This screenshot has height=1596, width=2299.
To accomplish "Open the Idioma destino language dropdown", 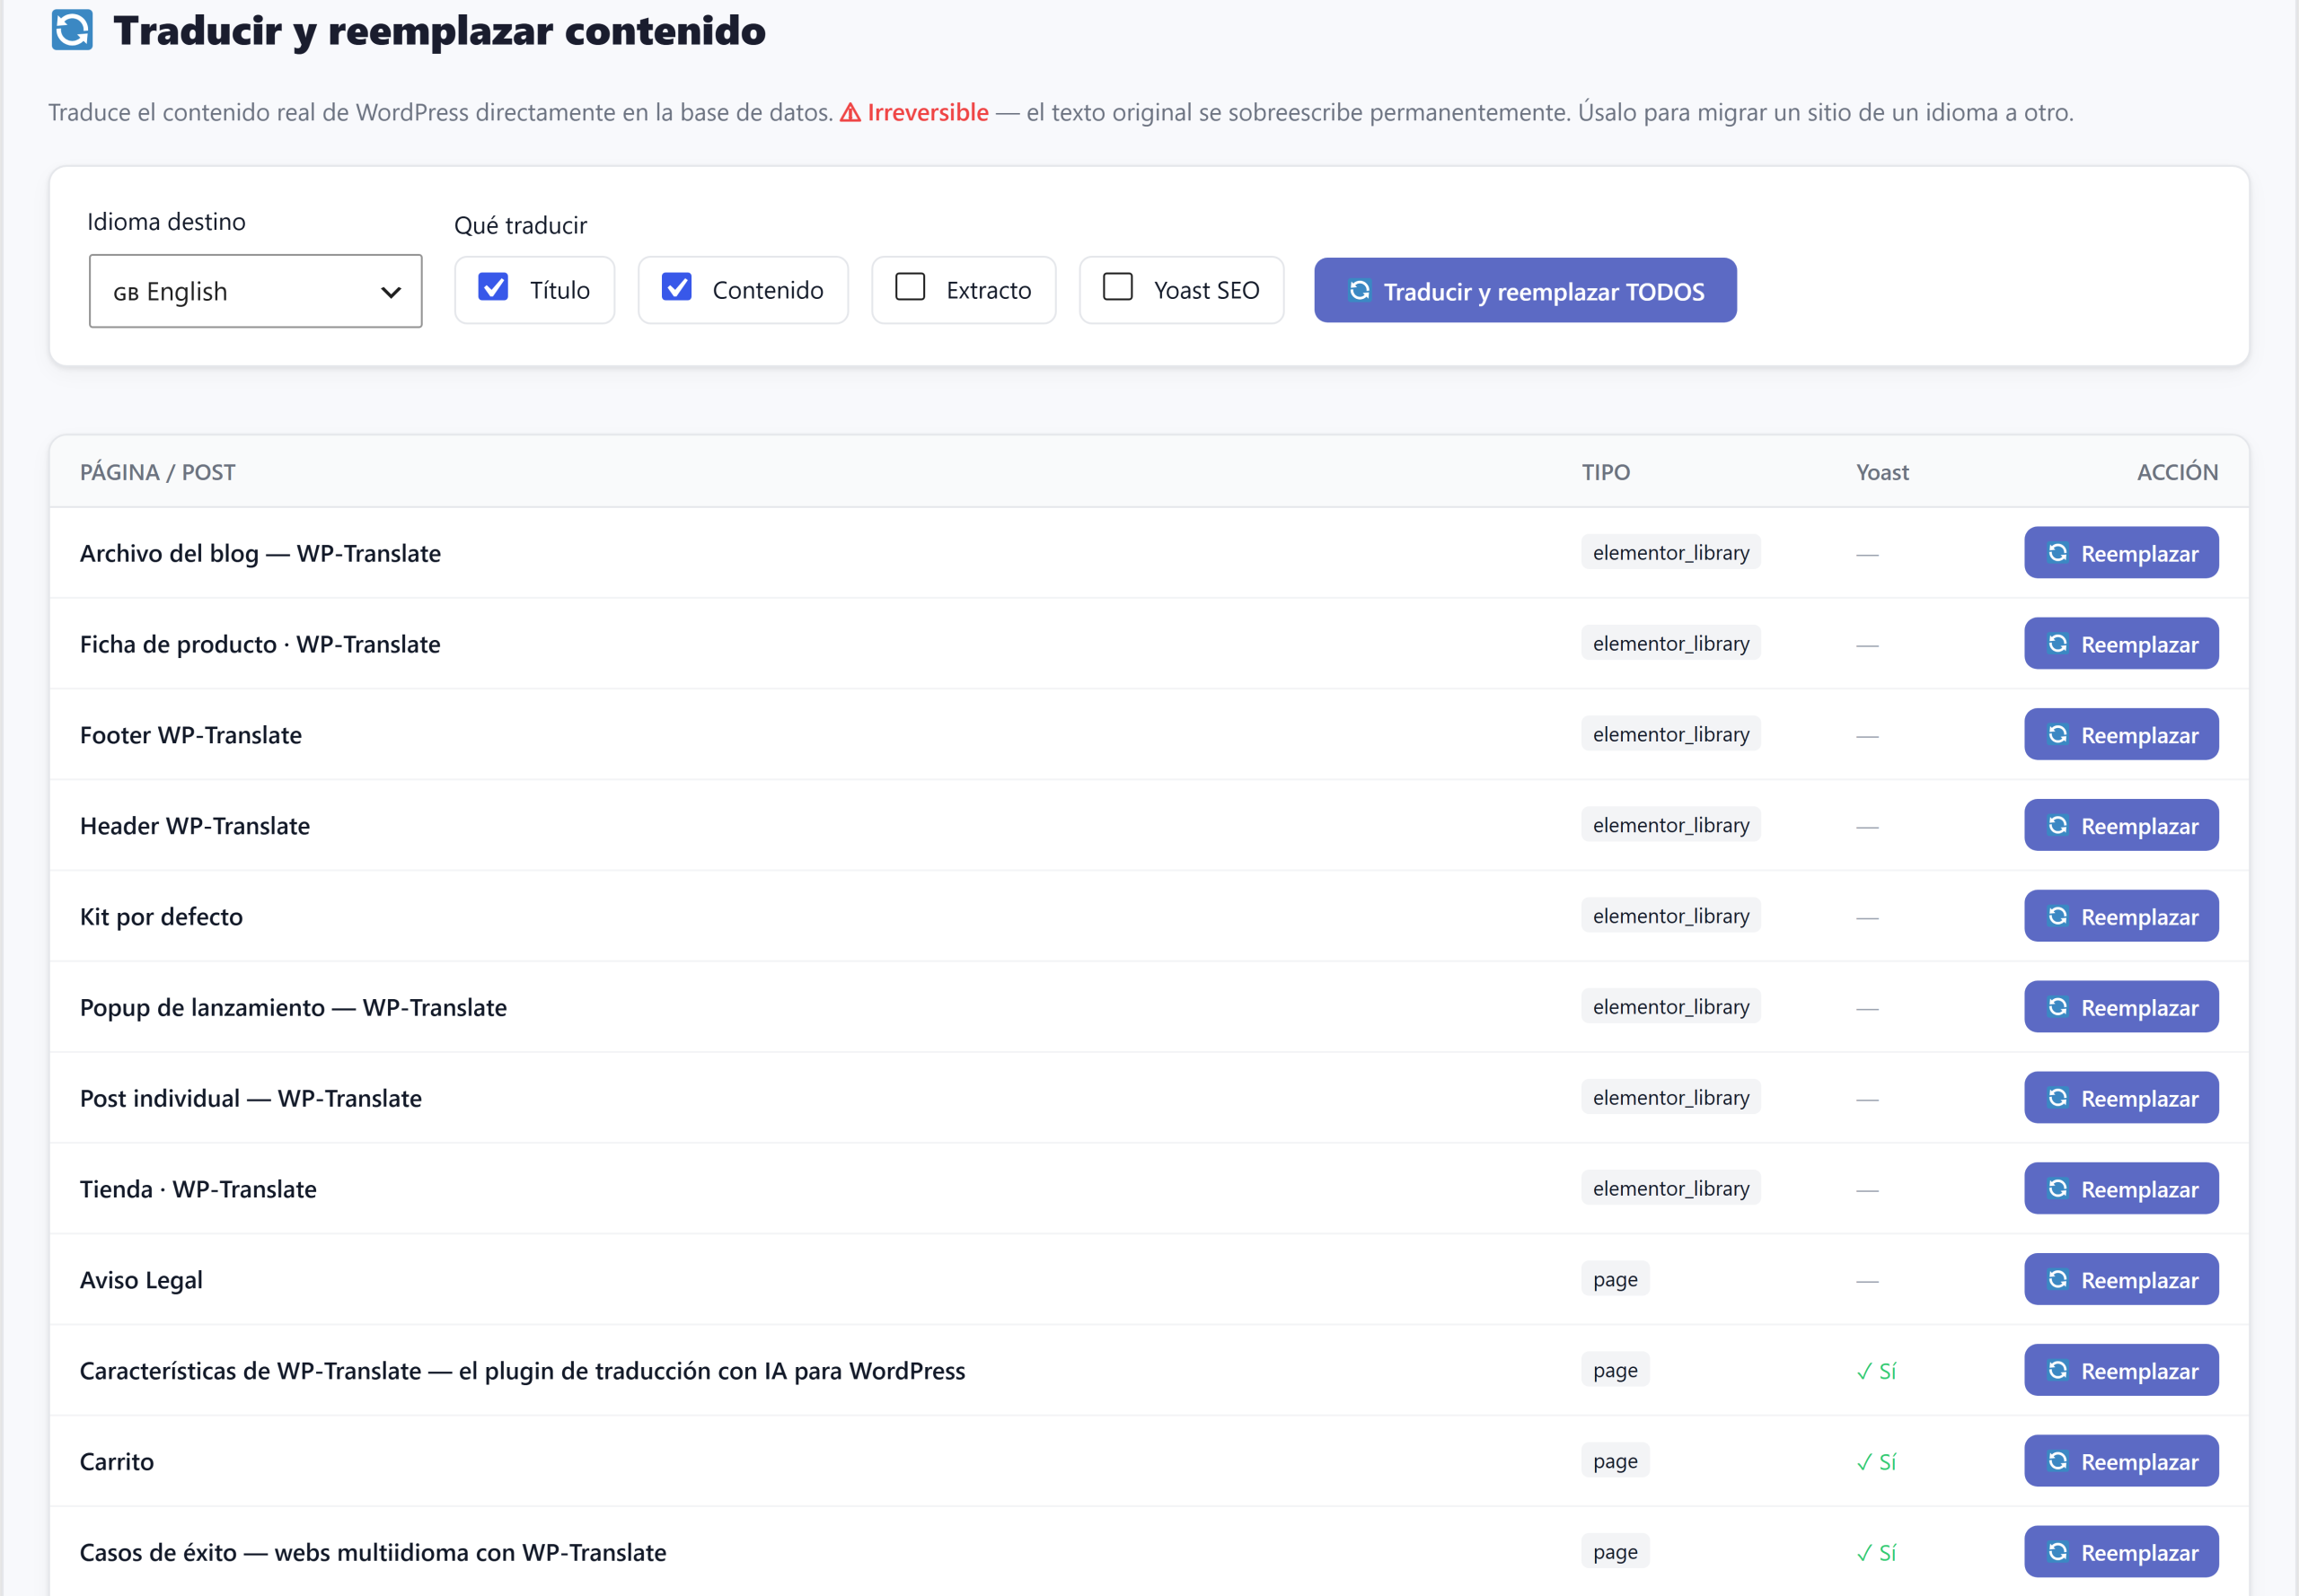I will click(255, 291).
